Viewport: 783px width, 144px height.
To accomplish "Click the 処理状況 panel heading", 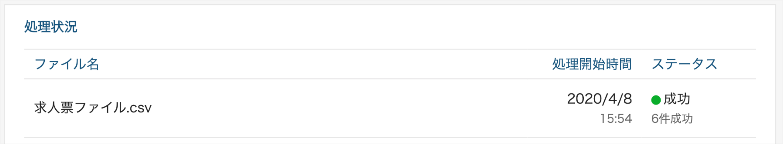I will tap(51, 27).
